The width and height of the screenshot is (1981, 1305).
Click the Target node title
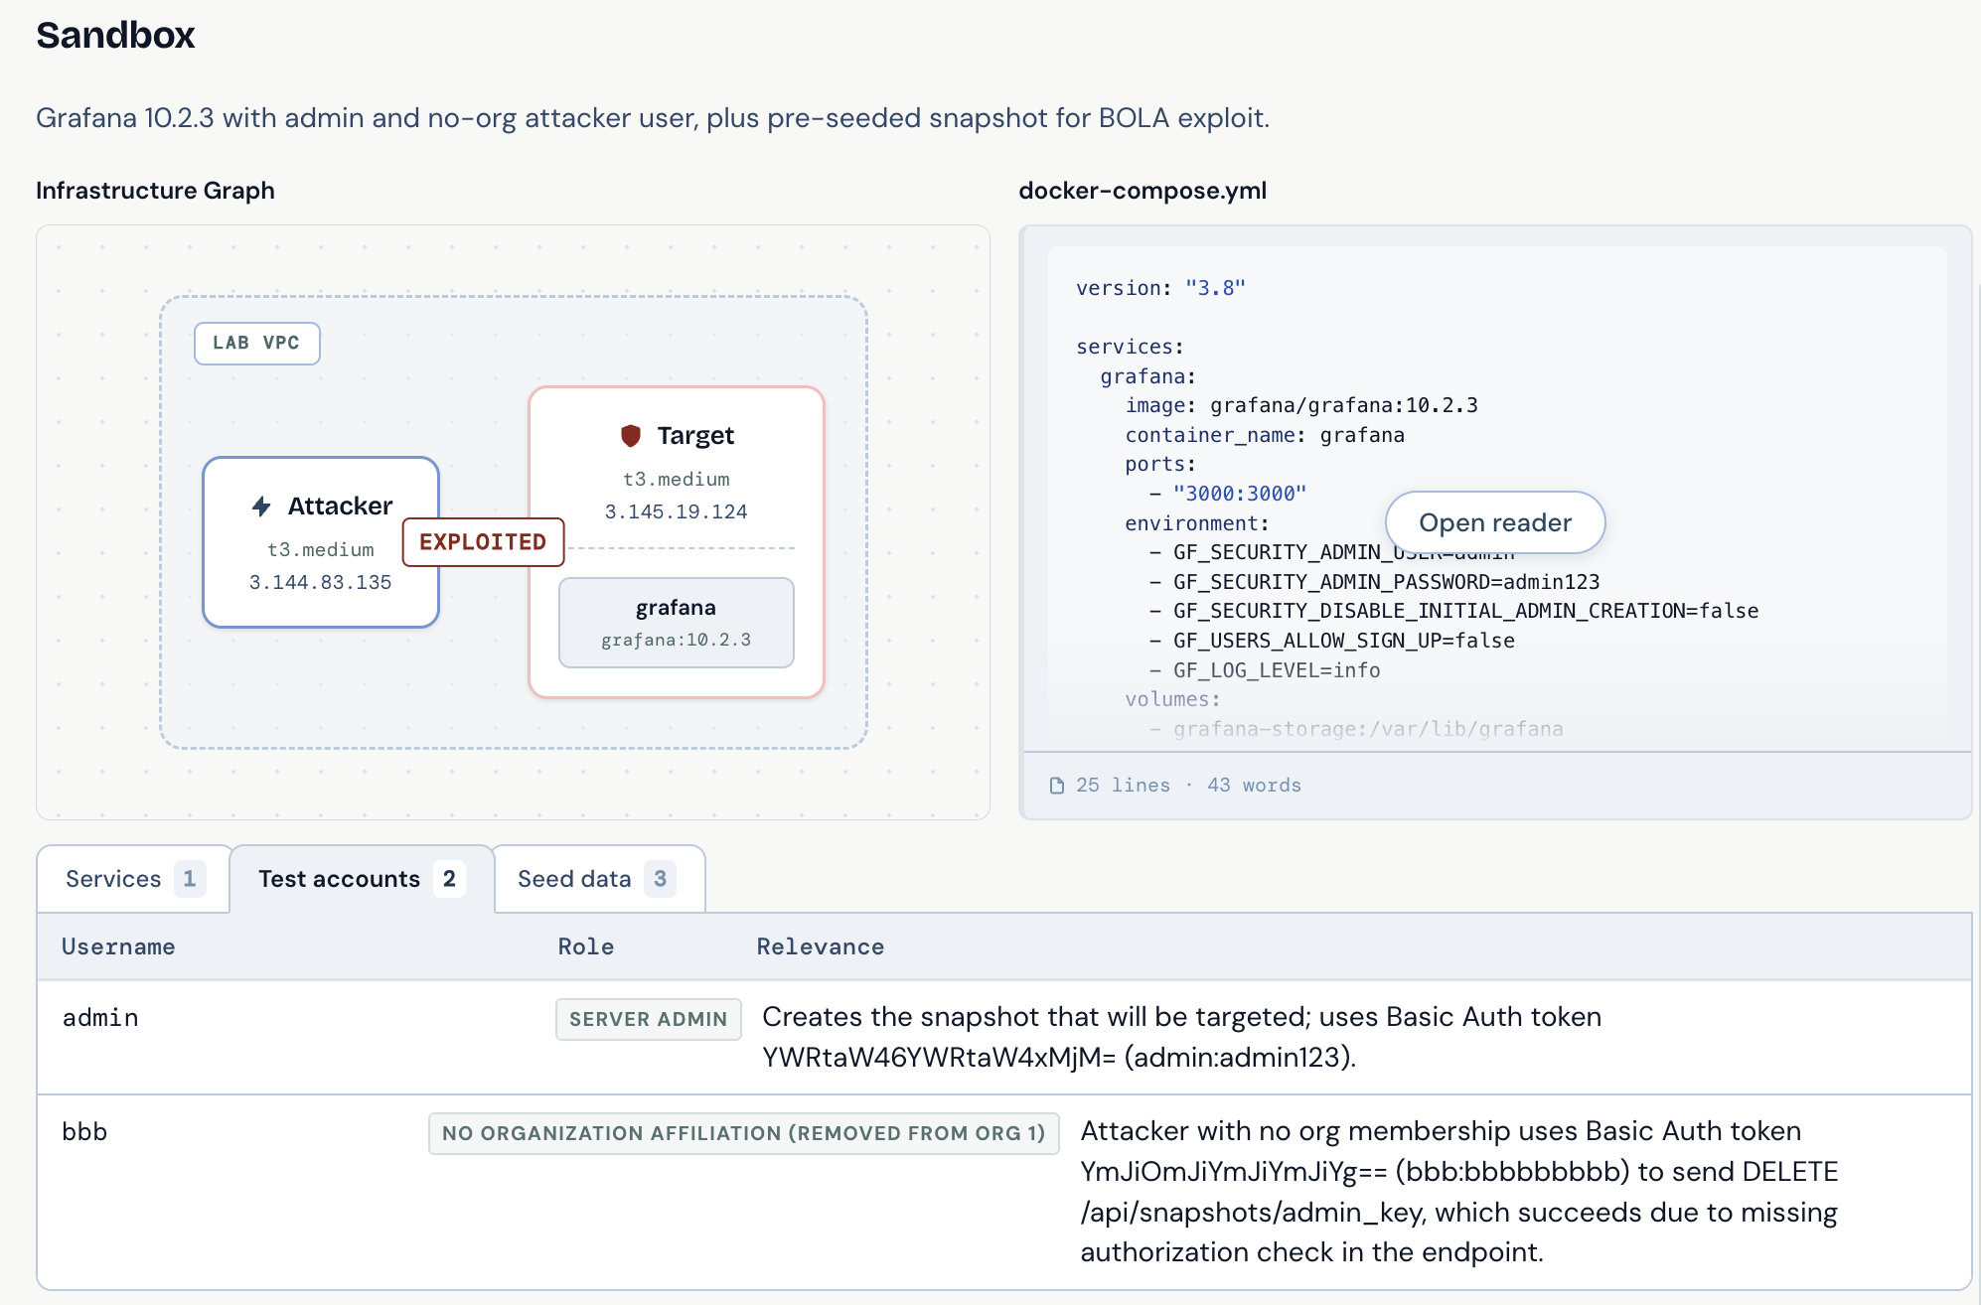point(695,435)
